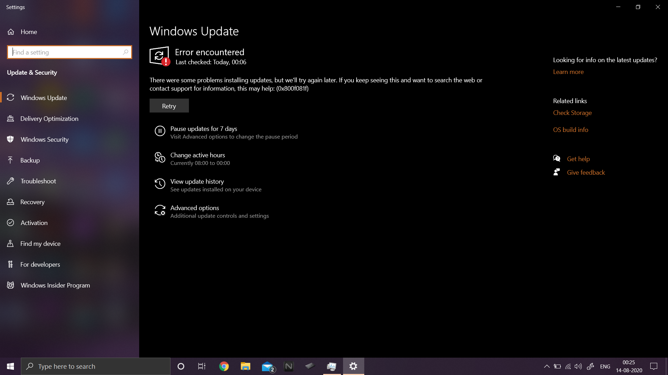Click the volume icon in the system tray
Image resolution: width=668 pixels, height=375 pixels.
[x=578, y=366]
